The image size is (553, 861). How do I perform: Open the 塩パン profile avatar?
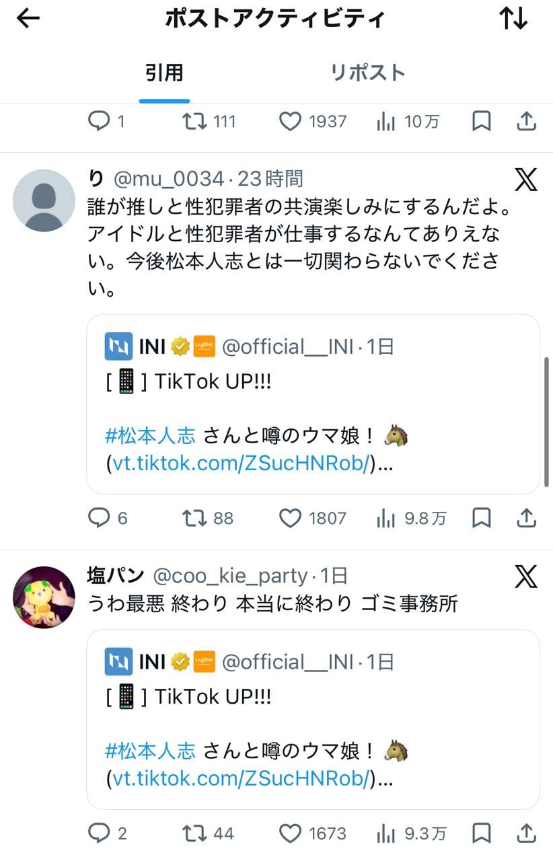[44, 597]
